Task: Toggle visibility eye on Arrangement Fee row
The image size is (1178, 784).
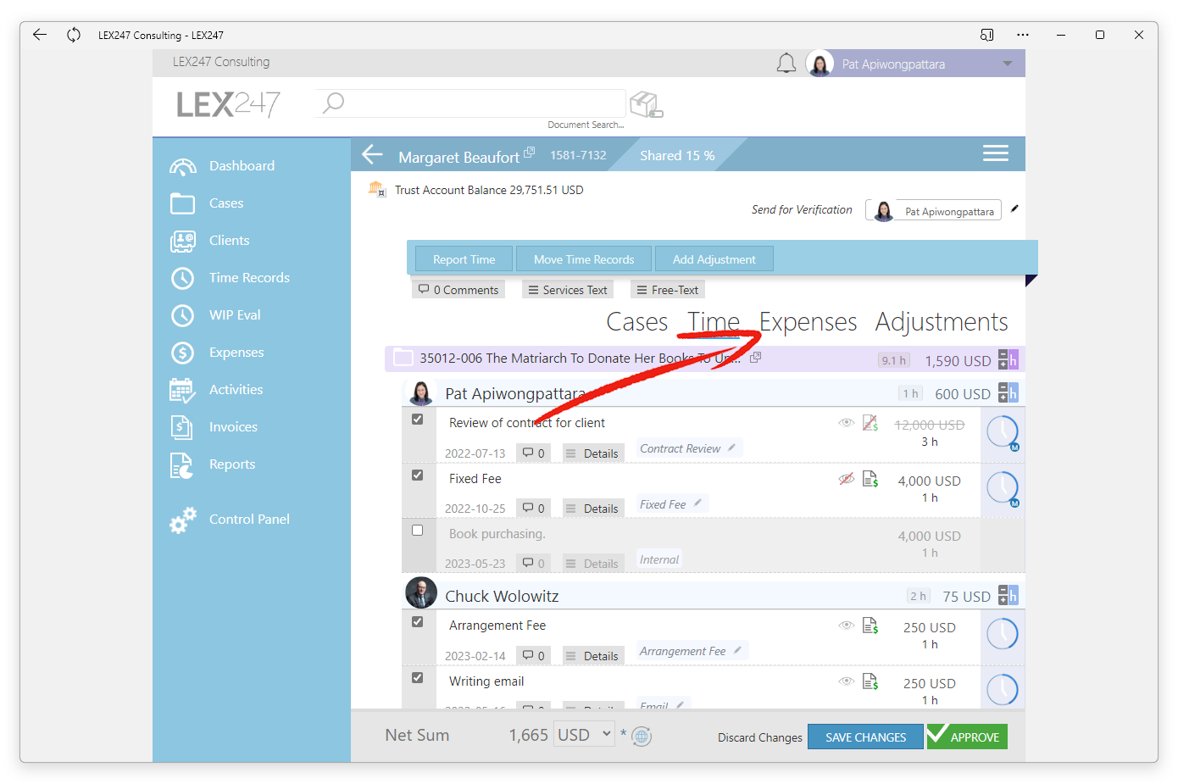Action: pos(846,626)
